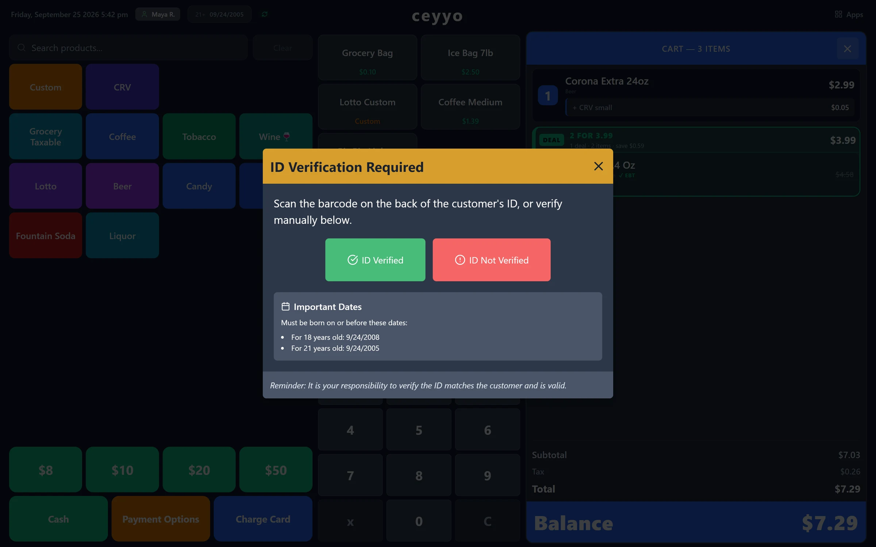The width and height of the screenshot is (876, 547).
Task: Click the calendar icon beside Important Dates
Action: (285, 306)
